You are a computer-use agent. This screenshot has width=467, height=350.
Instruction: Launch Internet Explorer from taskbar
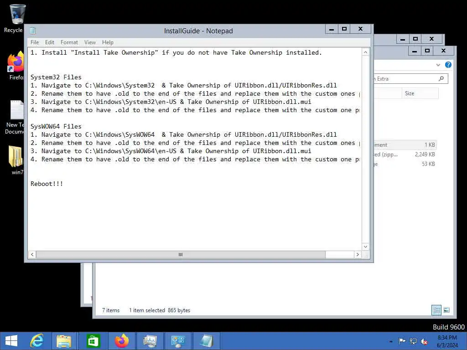coord(37,341)
